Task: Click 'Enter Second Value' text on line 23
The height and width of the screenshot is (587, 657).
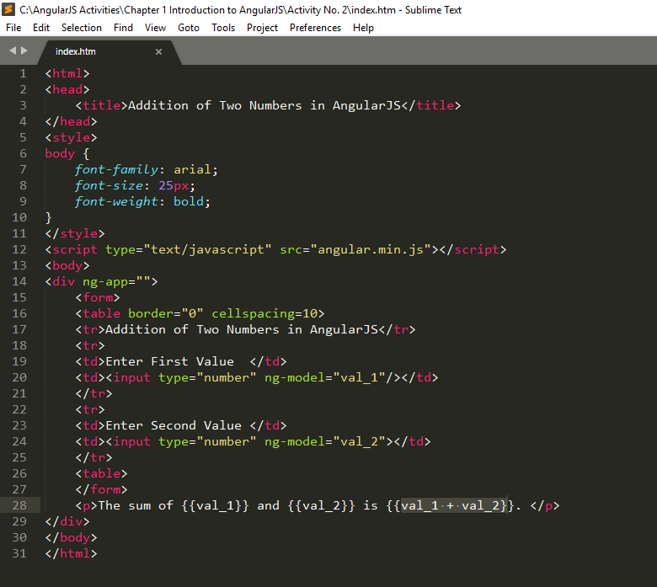Action: pos(174,425)
